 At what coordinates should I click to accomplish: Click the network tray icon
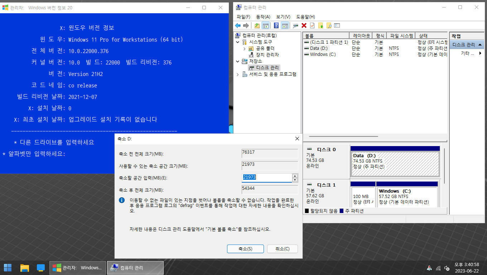point(439,268)
